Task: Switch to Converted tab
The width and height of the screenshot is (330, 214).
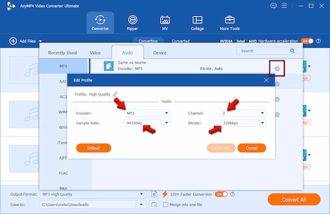Action: (x=180, y=41)
